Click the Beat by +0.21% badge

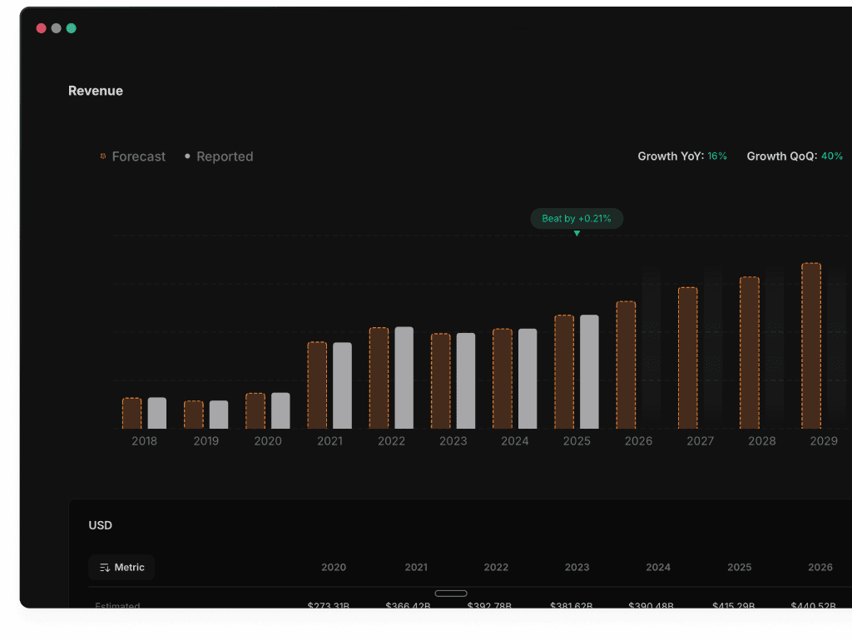[577, 219]
